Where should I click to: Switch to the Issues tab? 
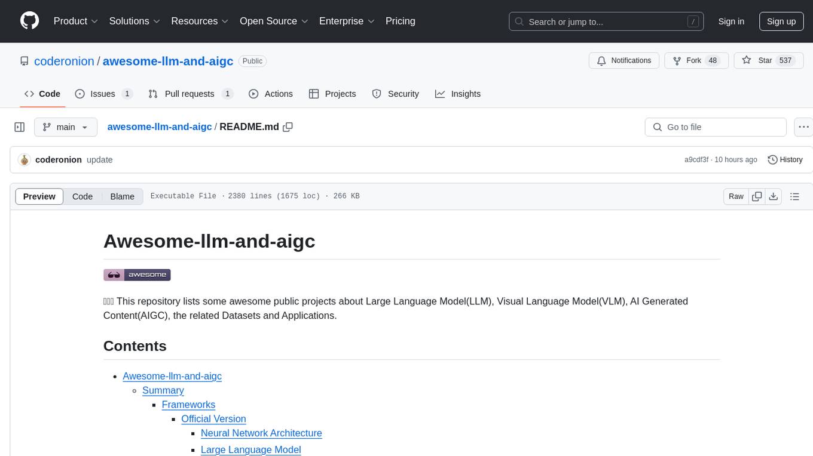(x=103, y=94)
